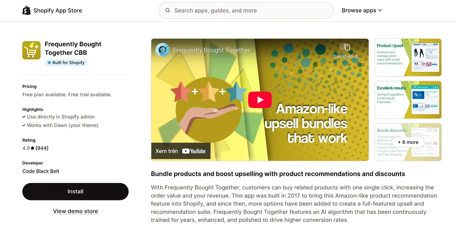Screen dimensions: 456x231
Task: Open the Product Upsell screenshot thumbnail
Action: tap(408, 58)
